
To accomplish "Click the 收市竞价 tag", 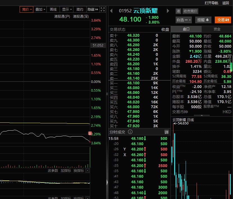I will point(190,11).
